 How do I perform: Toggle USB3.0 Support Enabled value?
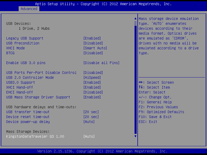coord(92,82)
